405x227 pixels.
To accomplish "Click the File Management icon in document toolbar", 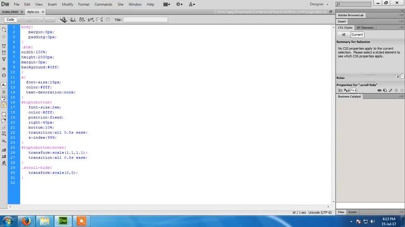I will pos(82,20).
